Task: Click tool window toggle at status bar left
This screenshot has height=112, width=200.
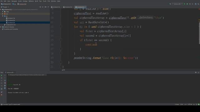Action: tap(2, 105)
